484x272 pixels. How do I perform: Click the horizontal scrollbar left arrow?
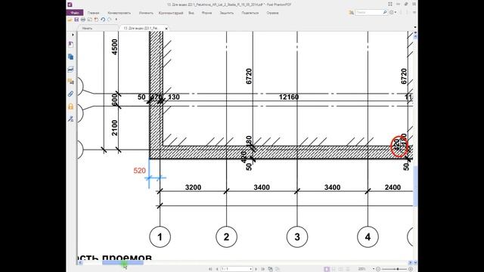coord(80,263)
